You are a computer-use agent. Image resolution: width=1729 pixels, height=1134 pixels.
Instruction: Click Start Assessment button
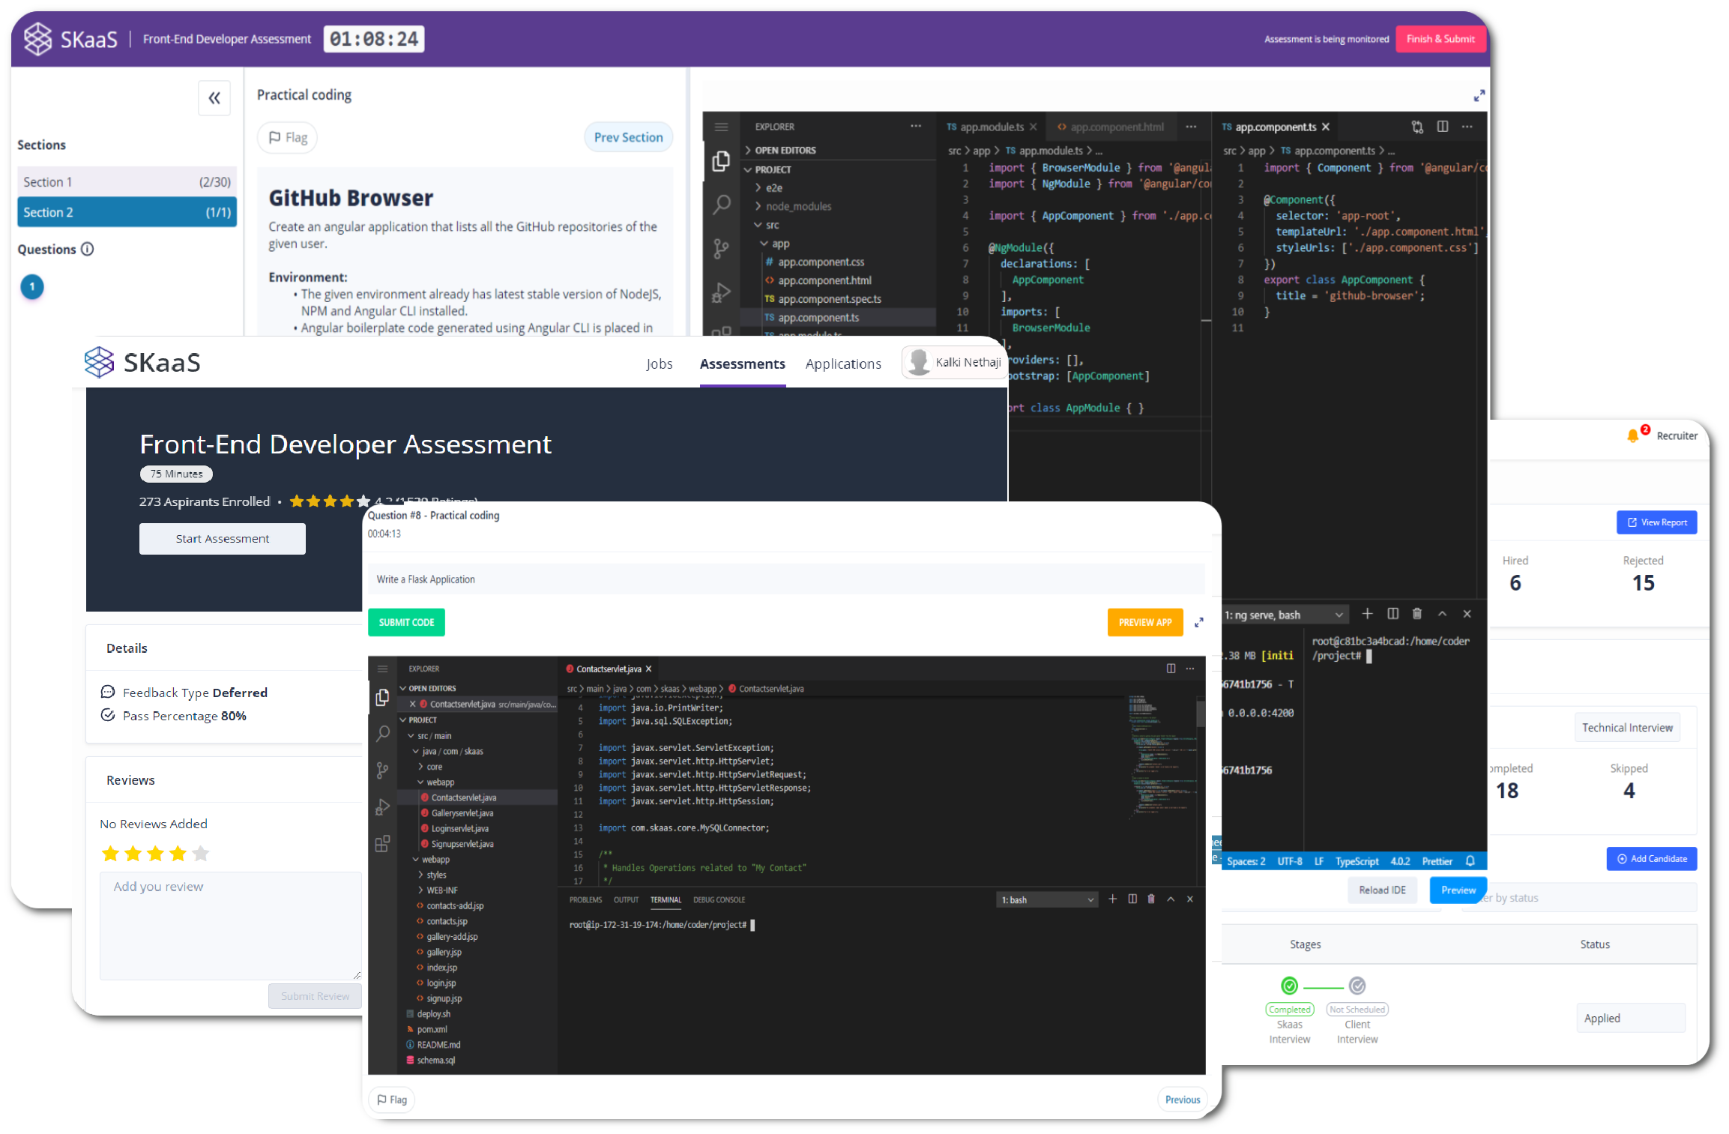click(222, 538)
